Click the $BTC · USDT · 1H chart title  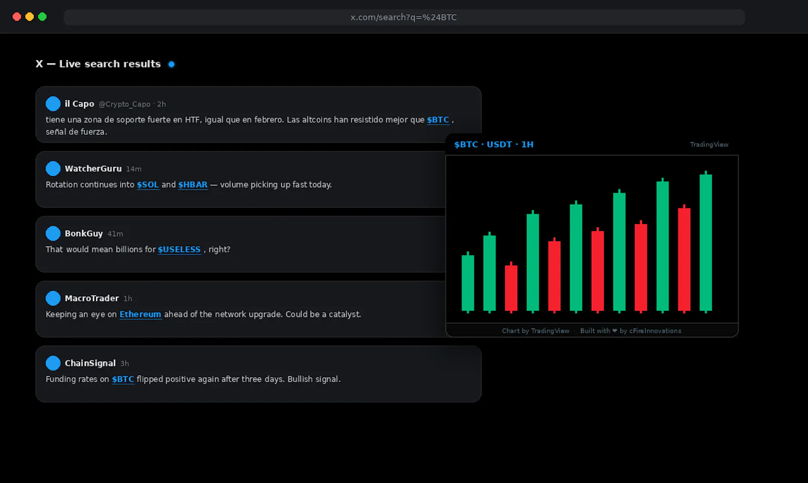[494, 144]
